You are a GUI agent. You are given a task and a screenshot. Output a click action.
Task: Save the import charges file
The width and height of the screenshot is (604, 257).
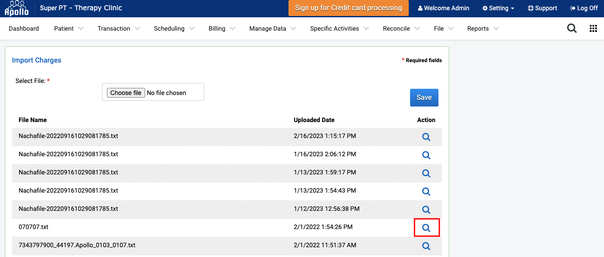pos(424,98)
